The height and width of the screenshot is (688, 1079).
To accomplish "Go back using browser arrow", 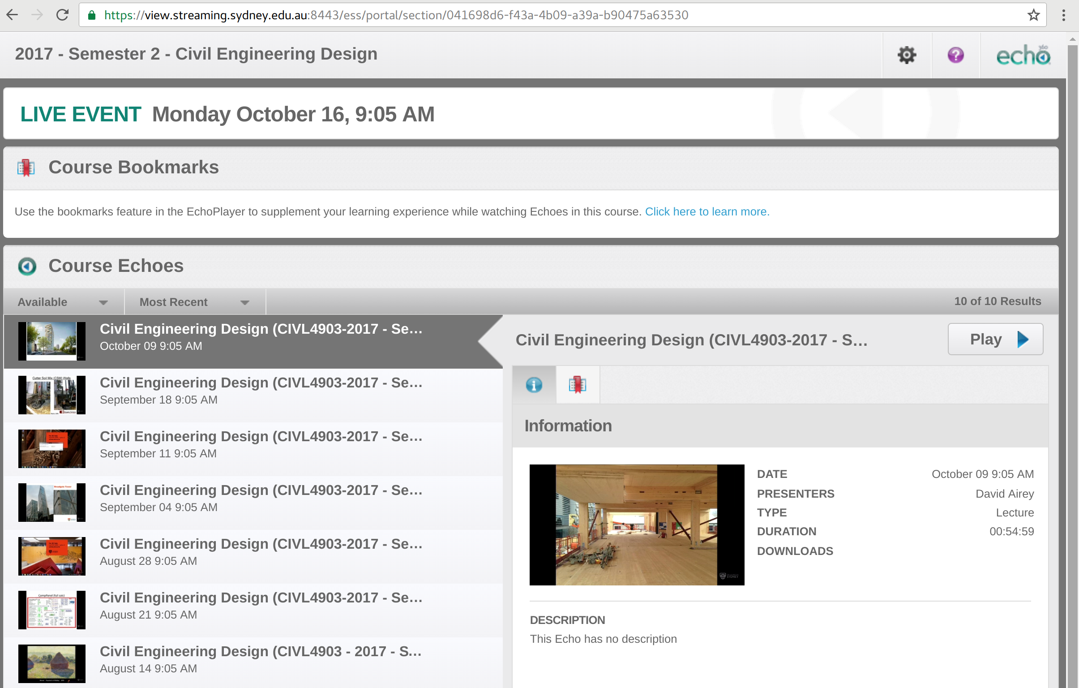I will tap(13, 15).
